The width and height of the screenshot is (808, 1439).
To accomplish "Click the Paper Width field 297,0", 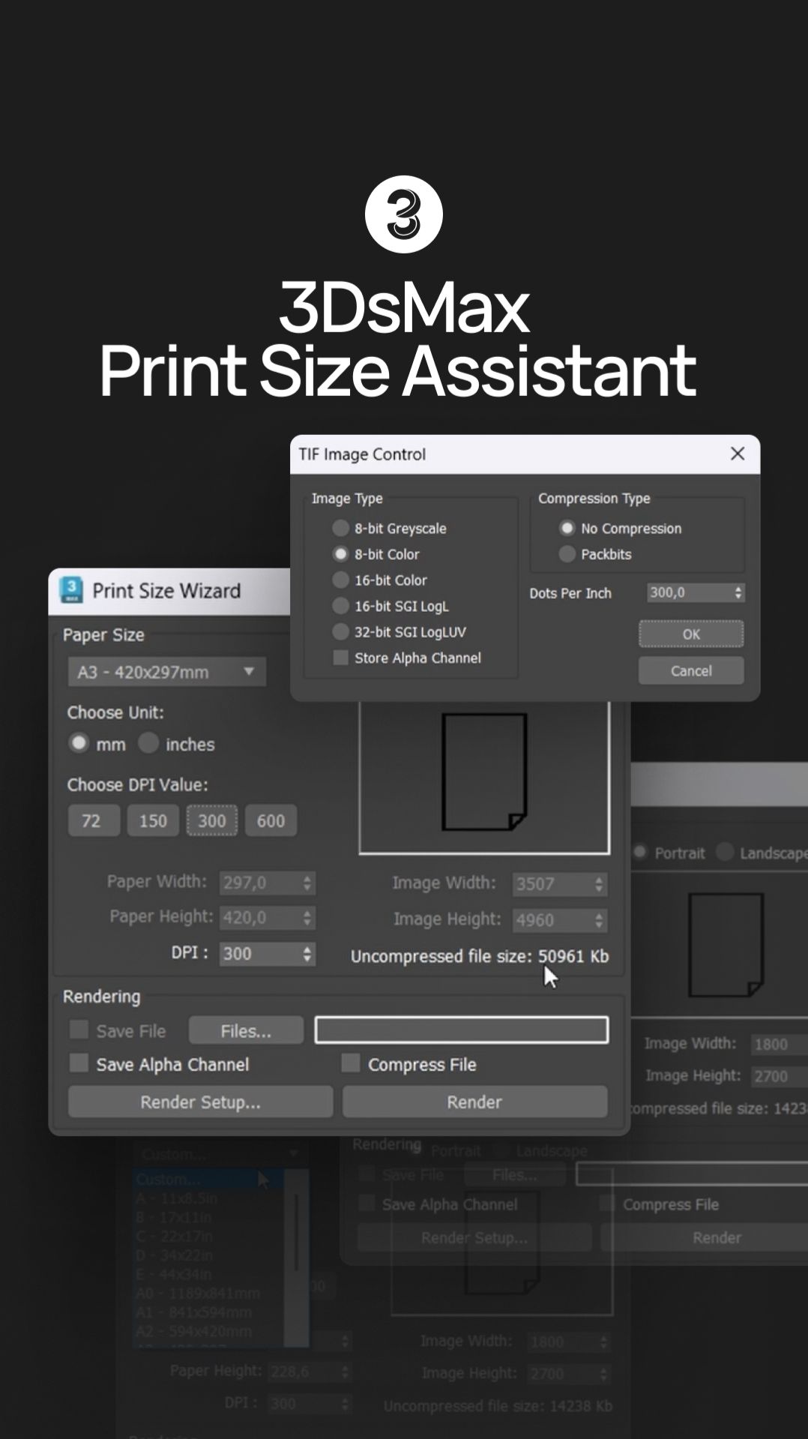I will (x=260, y=883).
